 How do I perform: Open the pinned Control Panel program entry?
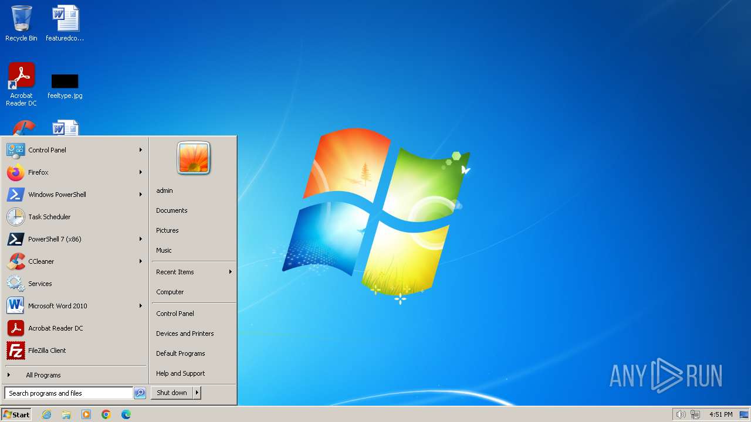coord(75,150)
